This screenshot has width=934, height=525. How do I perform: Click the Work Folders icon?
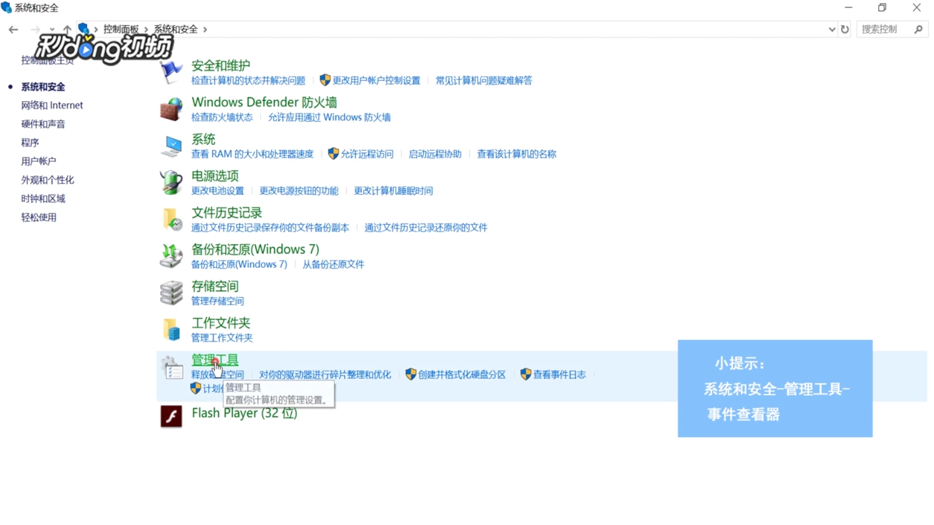pos(171,330)
